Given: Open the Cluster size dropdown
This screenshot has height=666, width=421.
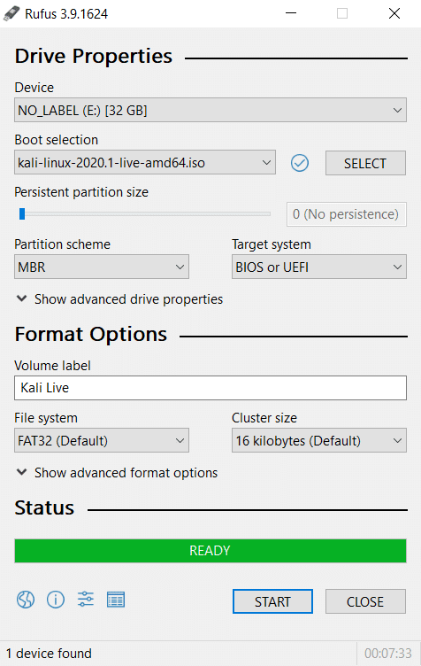Looking at the screenshot, I should click(318, 440).
